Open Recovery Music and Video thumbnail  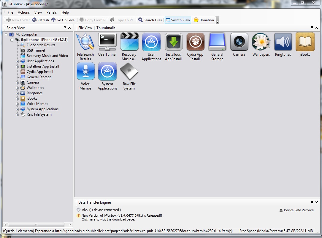pyautogui.click(x=129, y=42)
